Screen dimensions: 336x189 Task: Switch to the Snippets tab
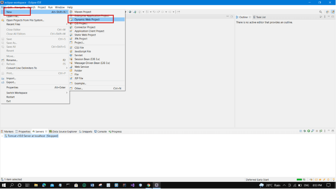point(86,131)
